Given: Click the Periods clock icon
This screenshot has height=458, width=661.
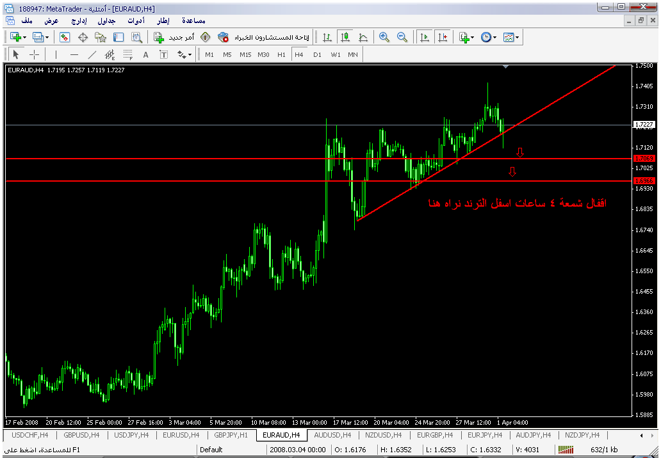Looking at the screenshot, I should 486,37.
